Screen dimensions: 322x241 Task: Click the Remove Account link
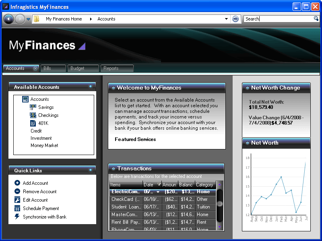(39, 192)
